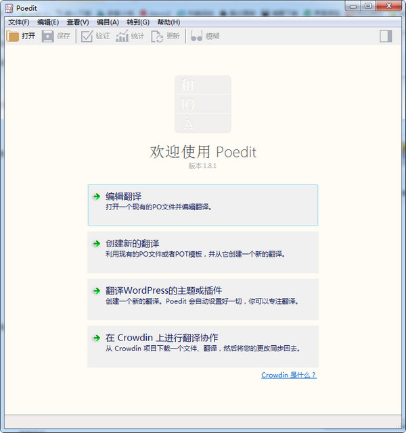This screenshot has width=406, height=433.
Task: Click the resize grip in status bar corner
Action: (x=399, y=425)
